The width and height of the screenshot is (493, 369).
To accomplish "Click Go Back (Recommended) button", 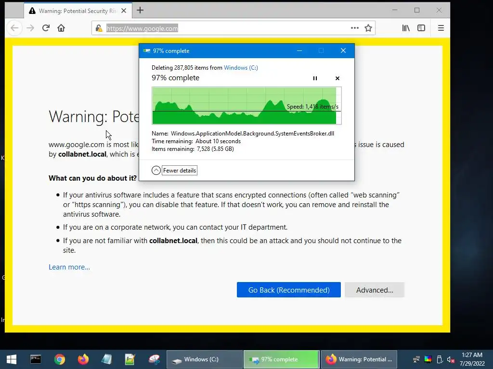I will tap(289, 290).
